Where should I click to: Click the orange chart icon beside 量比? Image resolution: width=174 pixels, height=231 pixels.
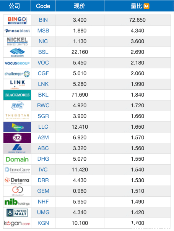point(146,6)
